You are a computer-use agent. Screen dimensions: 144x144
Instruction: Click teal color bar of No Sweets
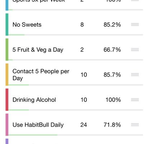[x=7, y=24]
